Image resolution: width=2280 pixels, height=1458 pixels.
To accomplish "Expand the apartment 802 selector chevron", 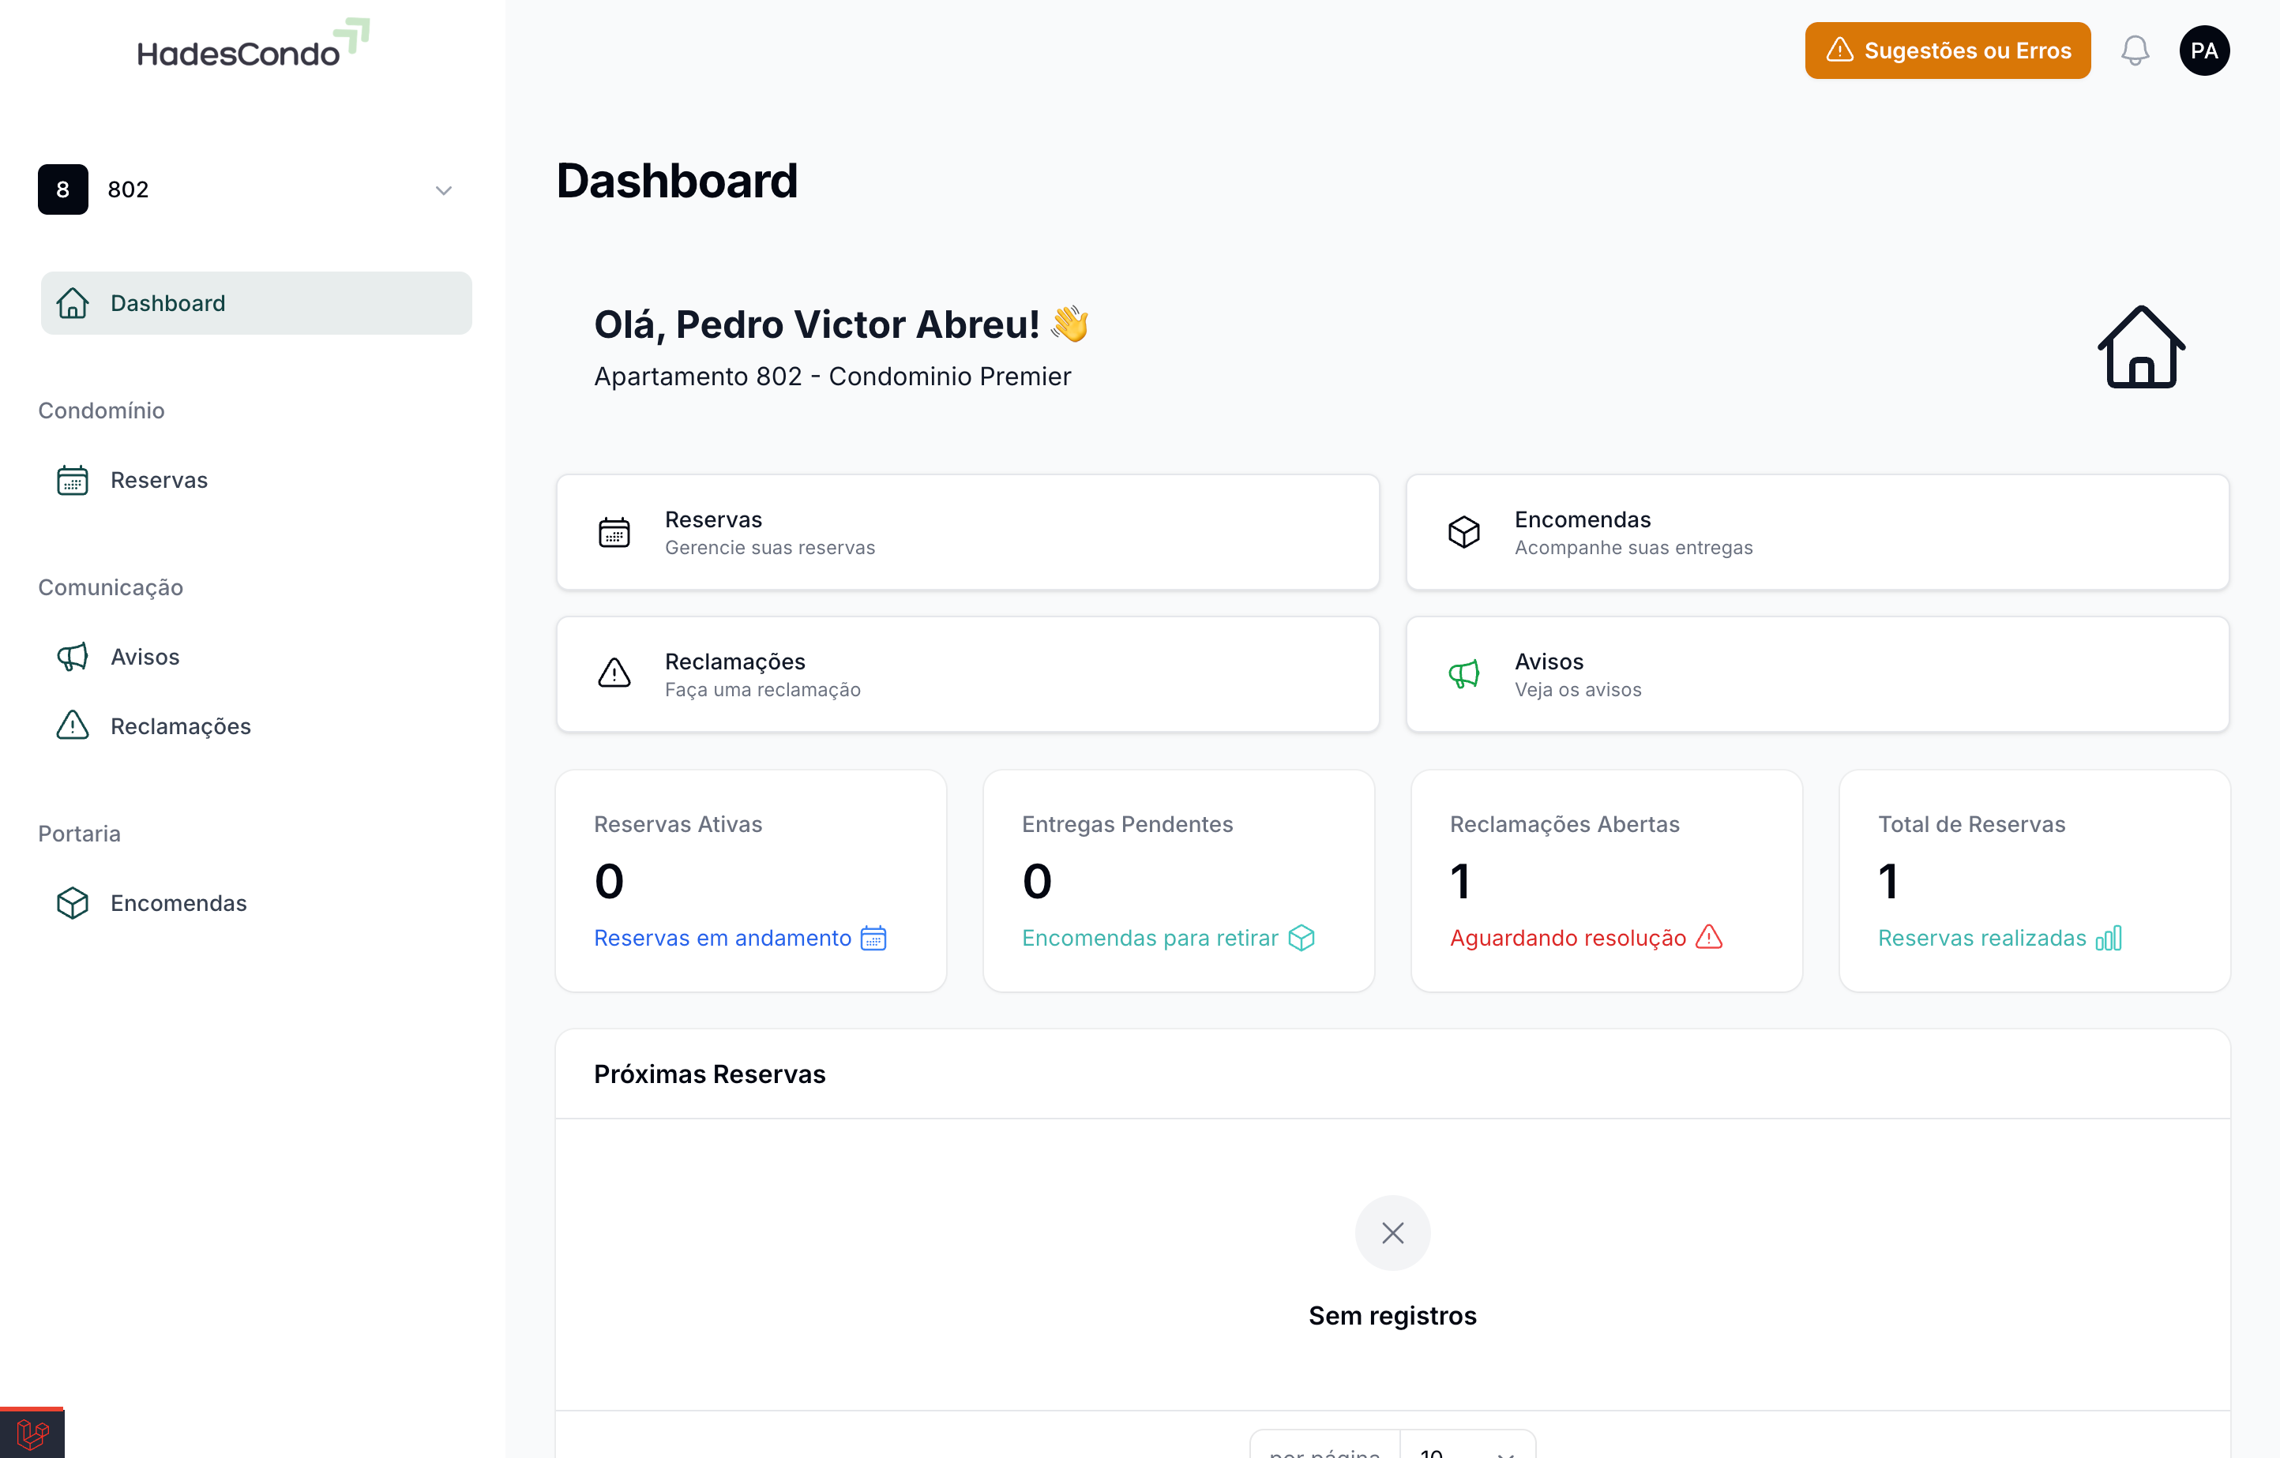I will point(443,190).
